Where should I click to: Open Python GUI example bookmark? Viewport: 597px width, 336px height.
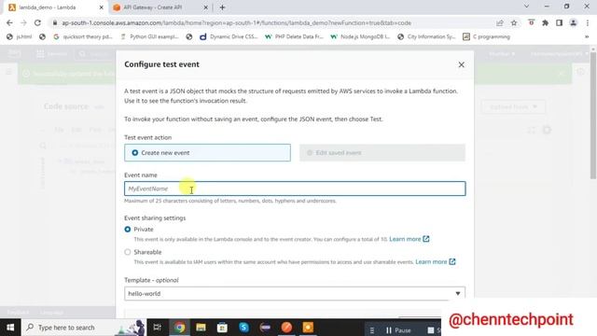[x=149, y=37]
